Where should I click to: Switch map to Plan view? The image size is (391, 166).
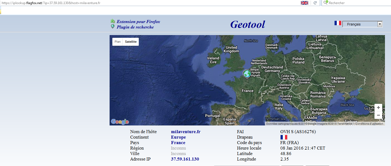118,42
